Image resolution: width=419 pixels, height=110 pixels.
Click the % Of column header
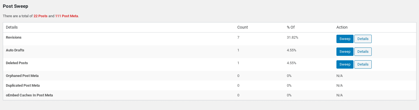point(291,27)
